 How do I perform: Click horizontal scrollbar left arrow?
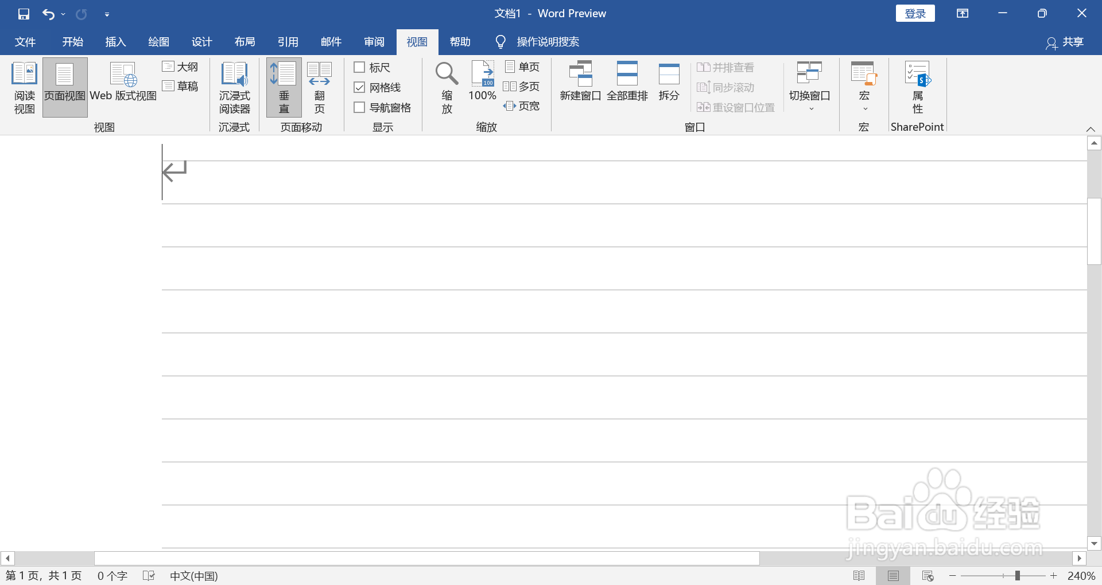(x=7, y=558)
